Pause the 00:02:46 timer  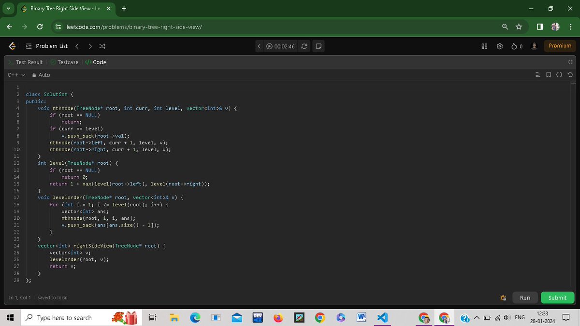(270, 46)
